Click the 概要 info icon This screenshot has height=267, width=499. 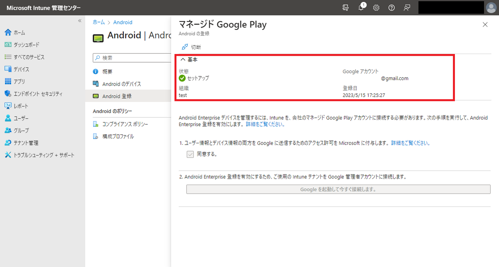point(96,71)
